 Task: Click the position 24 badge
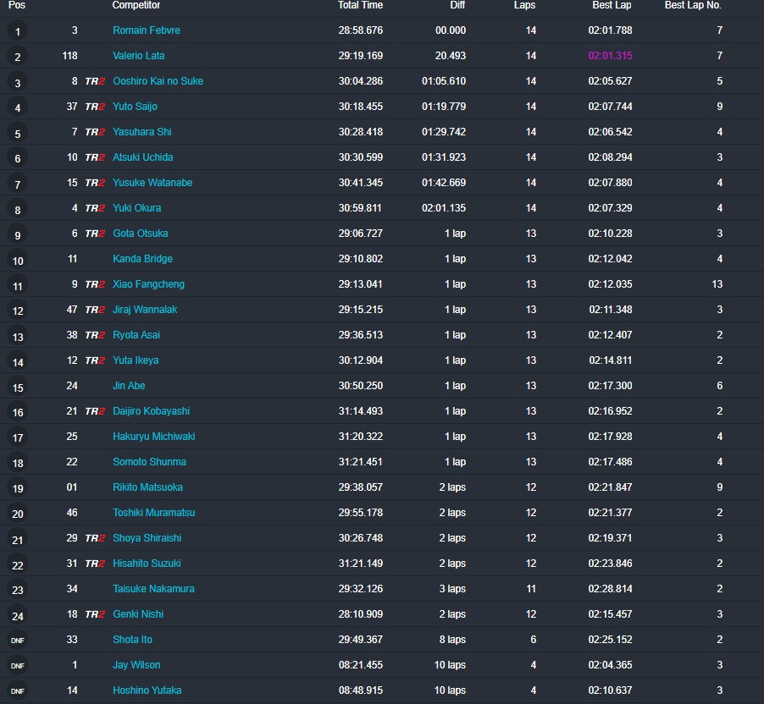tap(17, 615)
